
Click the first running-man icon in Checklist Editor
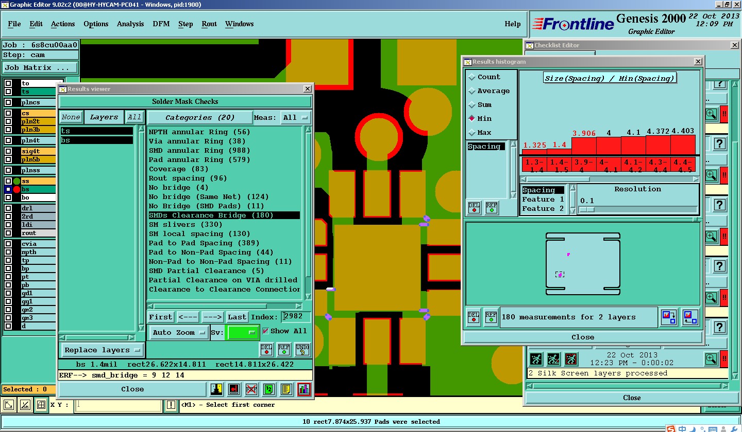click(536, 358)
